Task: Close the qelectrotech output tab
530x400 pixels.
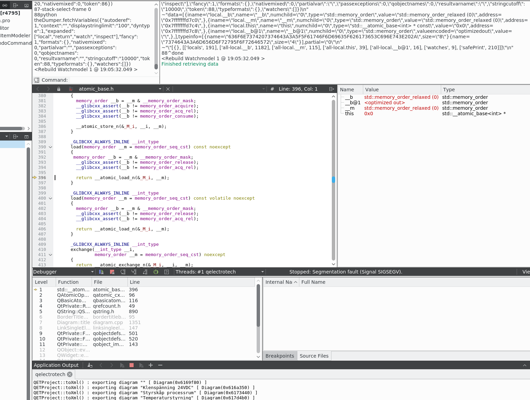Action: click(x=70, y=374)
